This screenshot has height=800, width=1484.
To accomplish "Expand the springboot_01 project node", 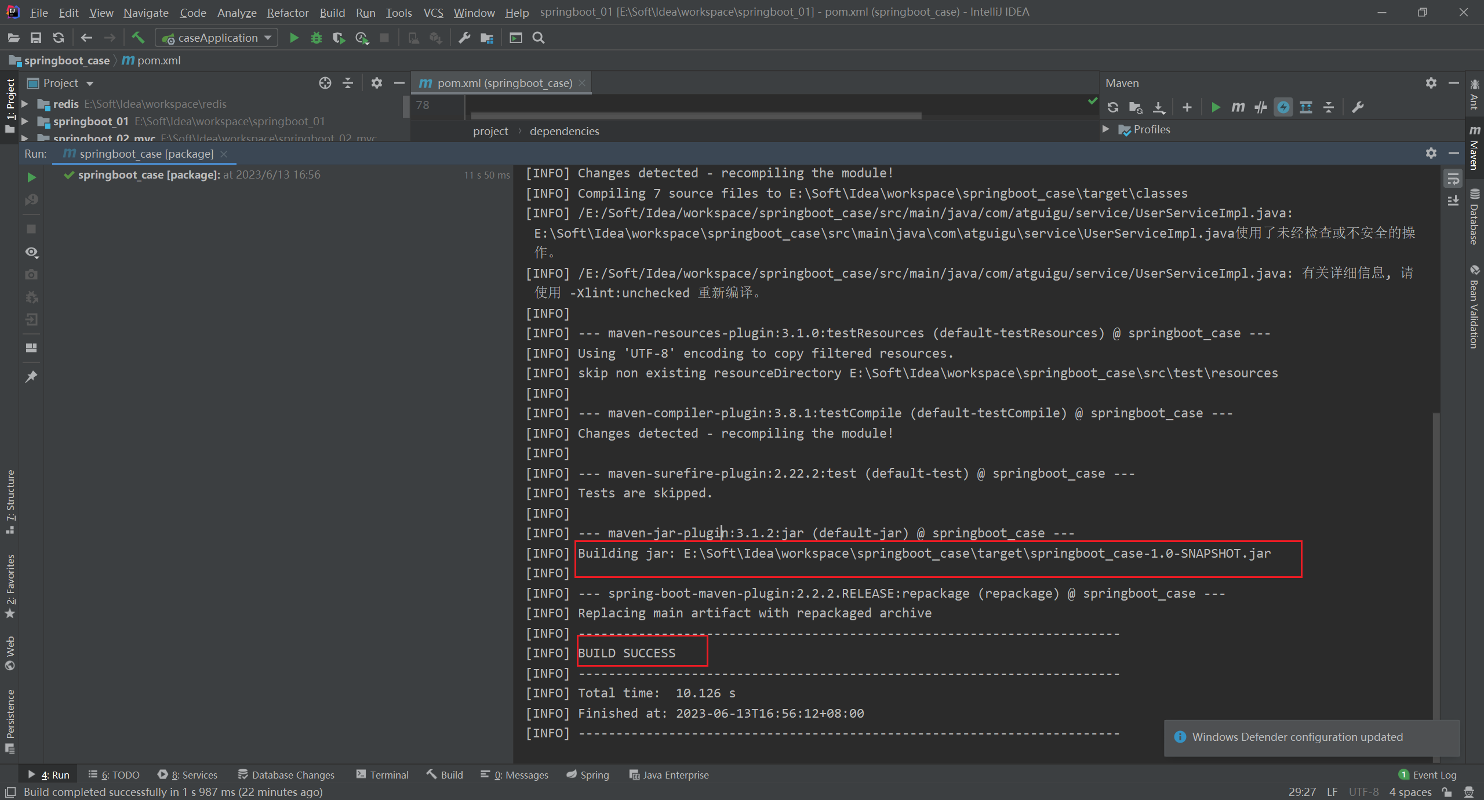I will (25, 121).
